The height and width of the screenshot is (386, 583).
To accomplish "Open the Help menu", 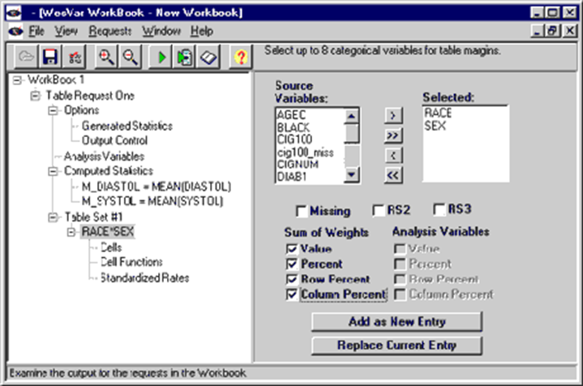I will coord(202,31).
